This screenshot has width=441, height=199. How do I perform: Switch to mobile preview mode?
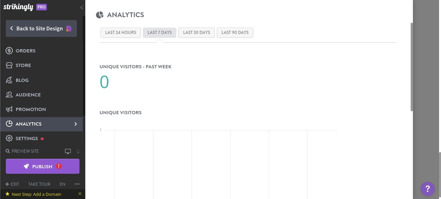(x=78, y=151)
